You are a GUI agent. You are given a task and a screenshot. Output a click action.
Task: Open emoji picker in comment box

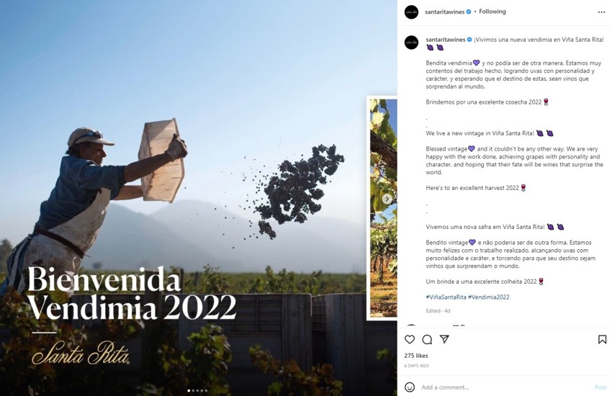coord(410,387)
